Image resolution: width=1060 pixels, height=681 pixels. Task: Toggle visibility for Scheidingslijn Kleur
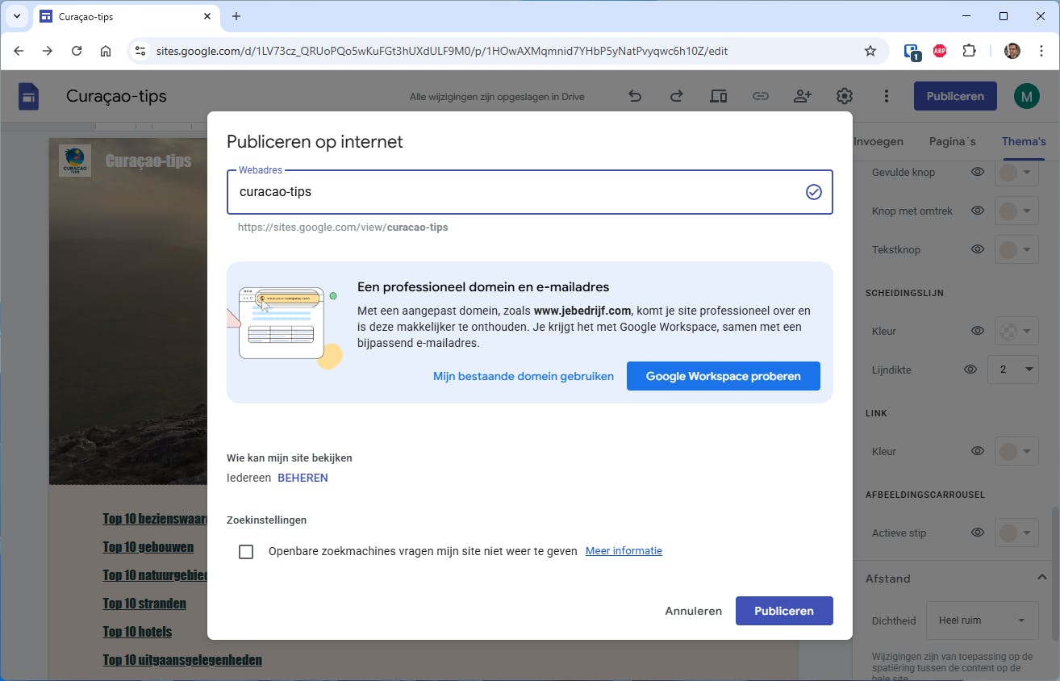(x=978, y=331)
